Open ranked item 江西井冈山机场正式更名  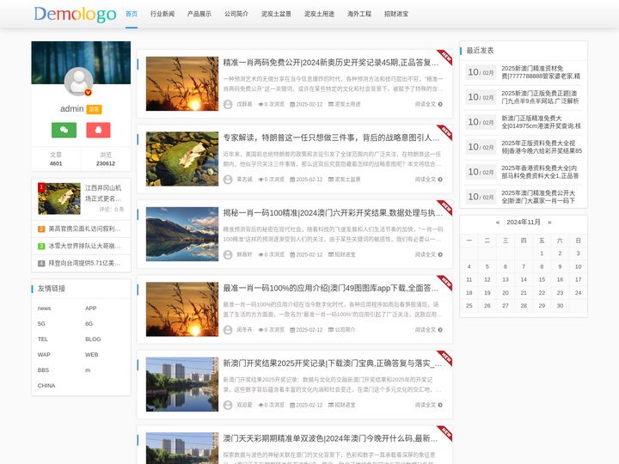pyautogui.click(x=103, y=193)
